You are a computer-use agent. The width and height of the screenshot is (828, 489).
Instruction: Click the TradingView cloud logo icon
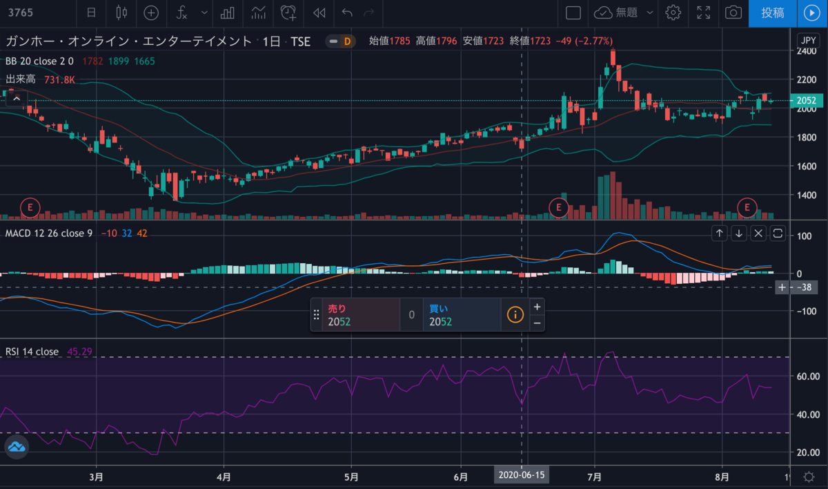(15, 448)
